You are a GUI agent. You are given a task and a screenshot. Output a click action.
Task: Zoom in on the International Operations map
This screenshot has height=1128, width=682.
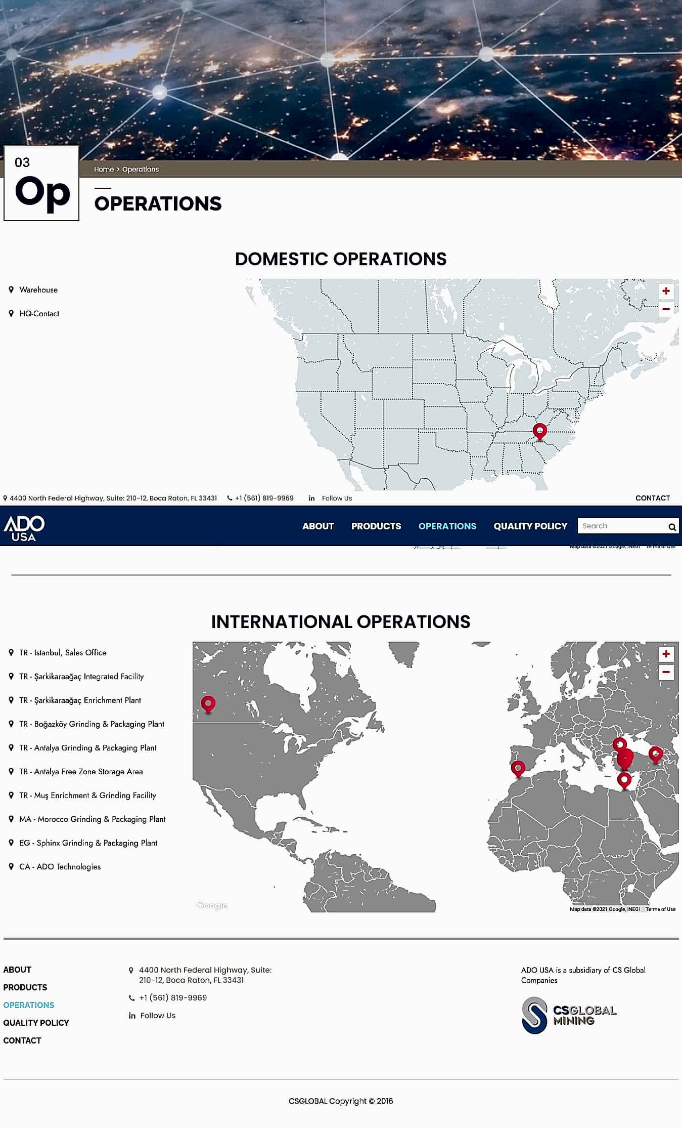tap(665, 654)
